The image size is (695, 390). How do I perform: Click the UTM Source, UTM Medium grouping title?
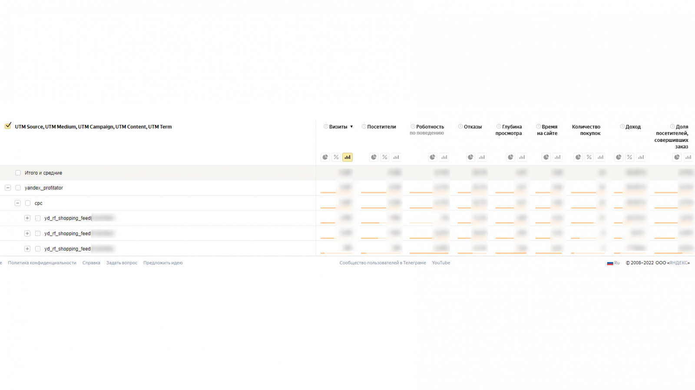pyautogui.click(x=93, y=127)
